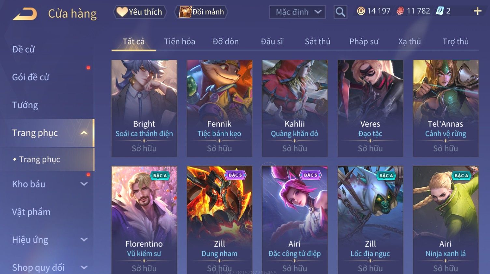Click the plus icon to add currency
The height and width of the screenshot is (274, 490).
pyautogui.click(x=477, y=11)
